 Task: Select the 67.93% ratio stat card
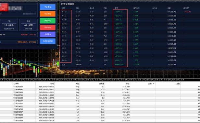[29, 25]
